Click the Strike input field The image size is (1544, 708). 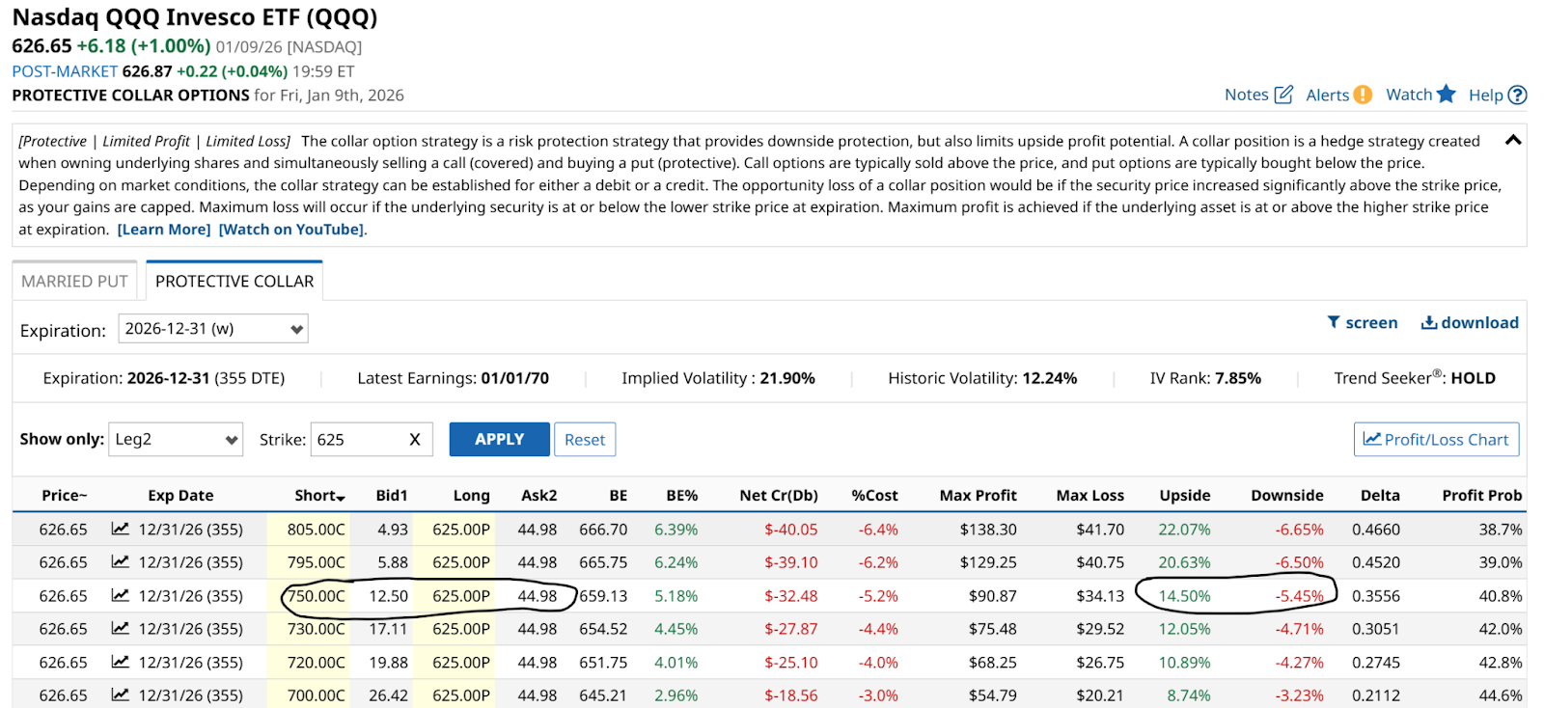tap(357, 440)
